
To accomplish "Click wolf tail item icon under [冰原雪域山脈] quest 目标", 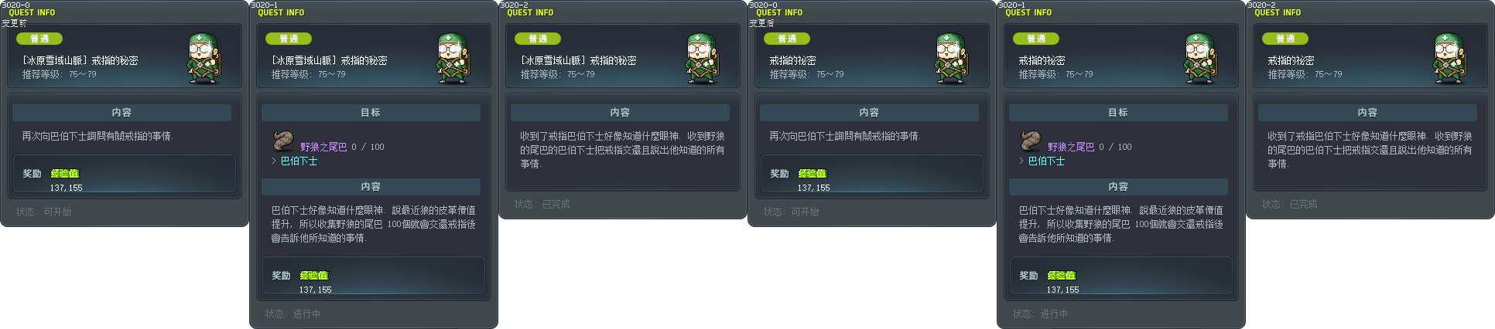I will click(283, 141).
